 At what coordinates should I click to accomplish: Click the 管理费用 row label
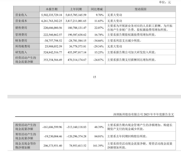tap(21, 35)
